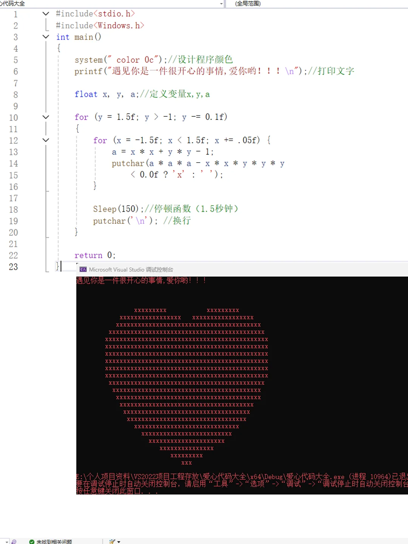
Task: Click the exe path line in the console output
Action: click(x=242, y=477)
